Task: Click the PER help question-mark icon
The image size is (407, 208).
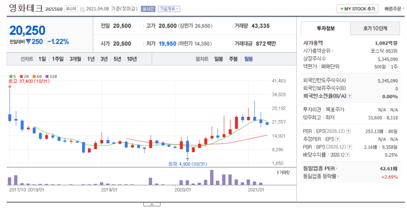Action: pyautogui.click(x=349, y=132)
